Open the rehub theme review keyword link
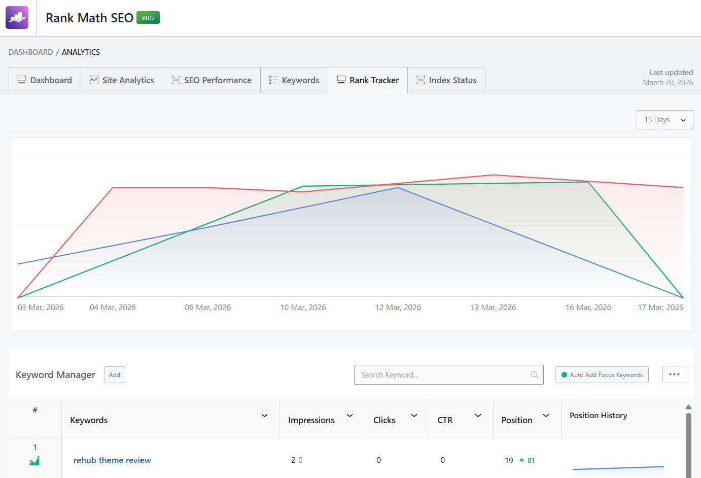 click(112, 460)
